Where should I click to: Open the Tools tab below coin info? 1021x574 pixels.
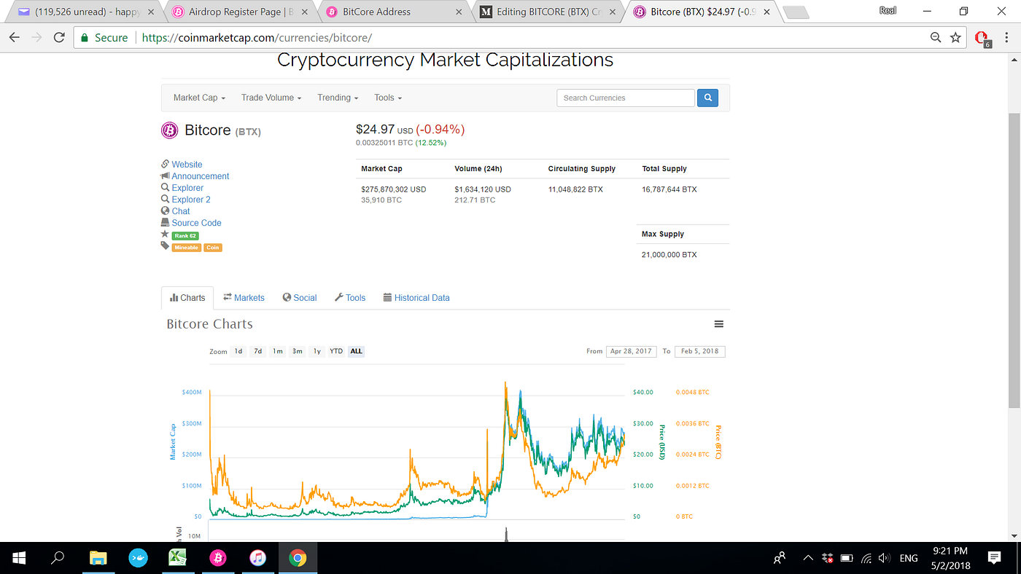[350, 298]
